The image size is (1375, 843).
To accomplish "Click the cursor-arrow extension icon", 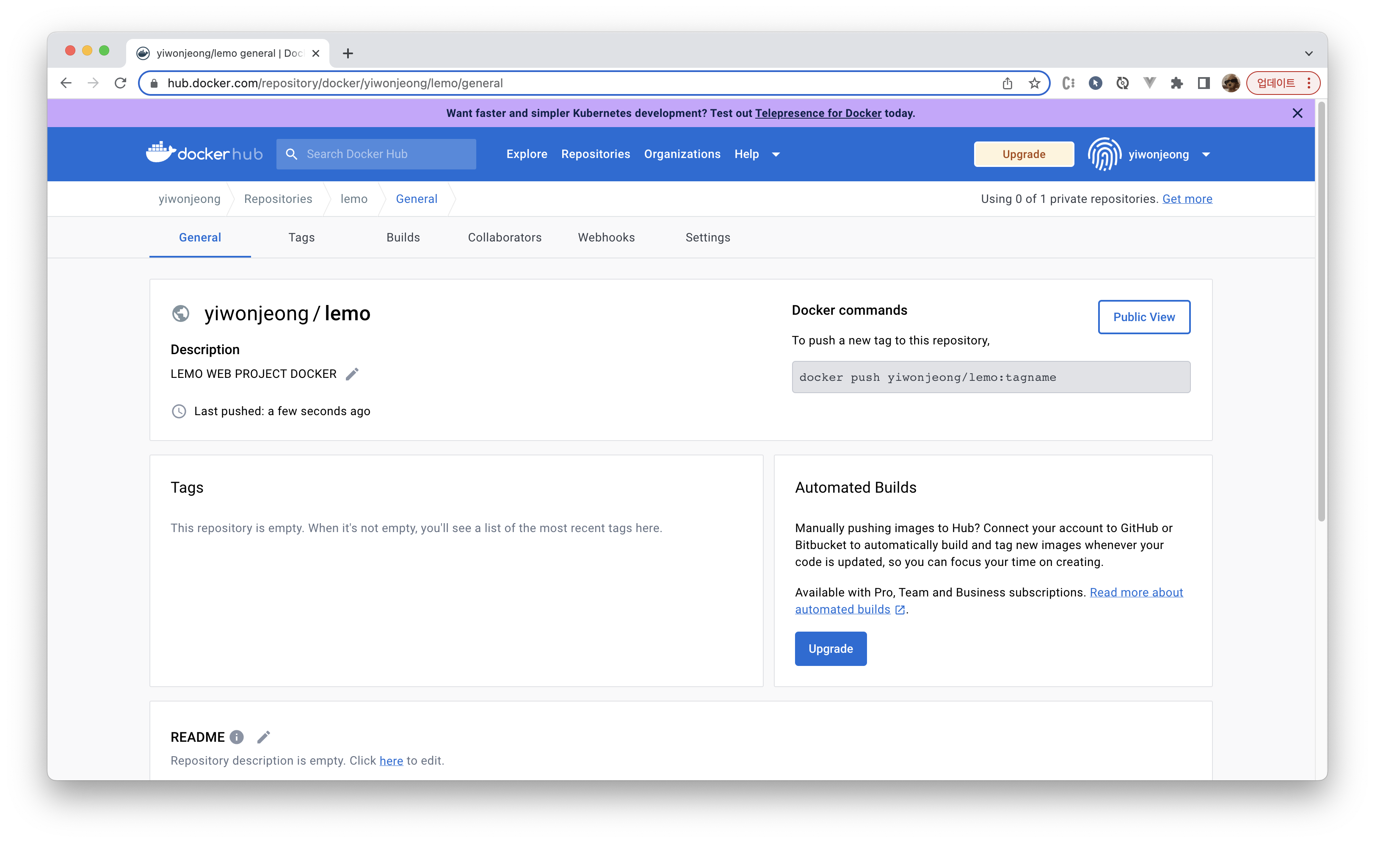I will click(1096, 83).
